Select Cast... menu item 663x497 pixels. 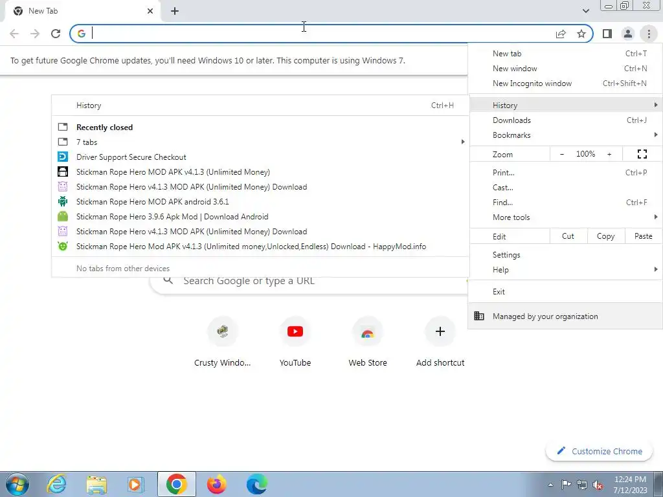(x=565, y=188)
